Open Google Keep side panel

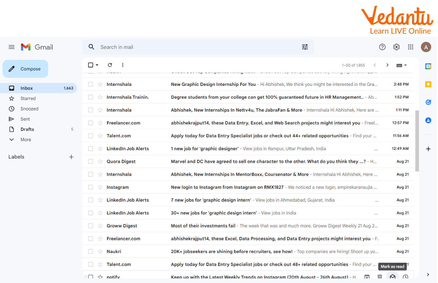click(428, 84)
